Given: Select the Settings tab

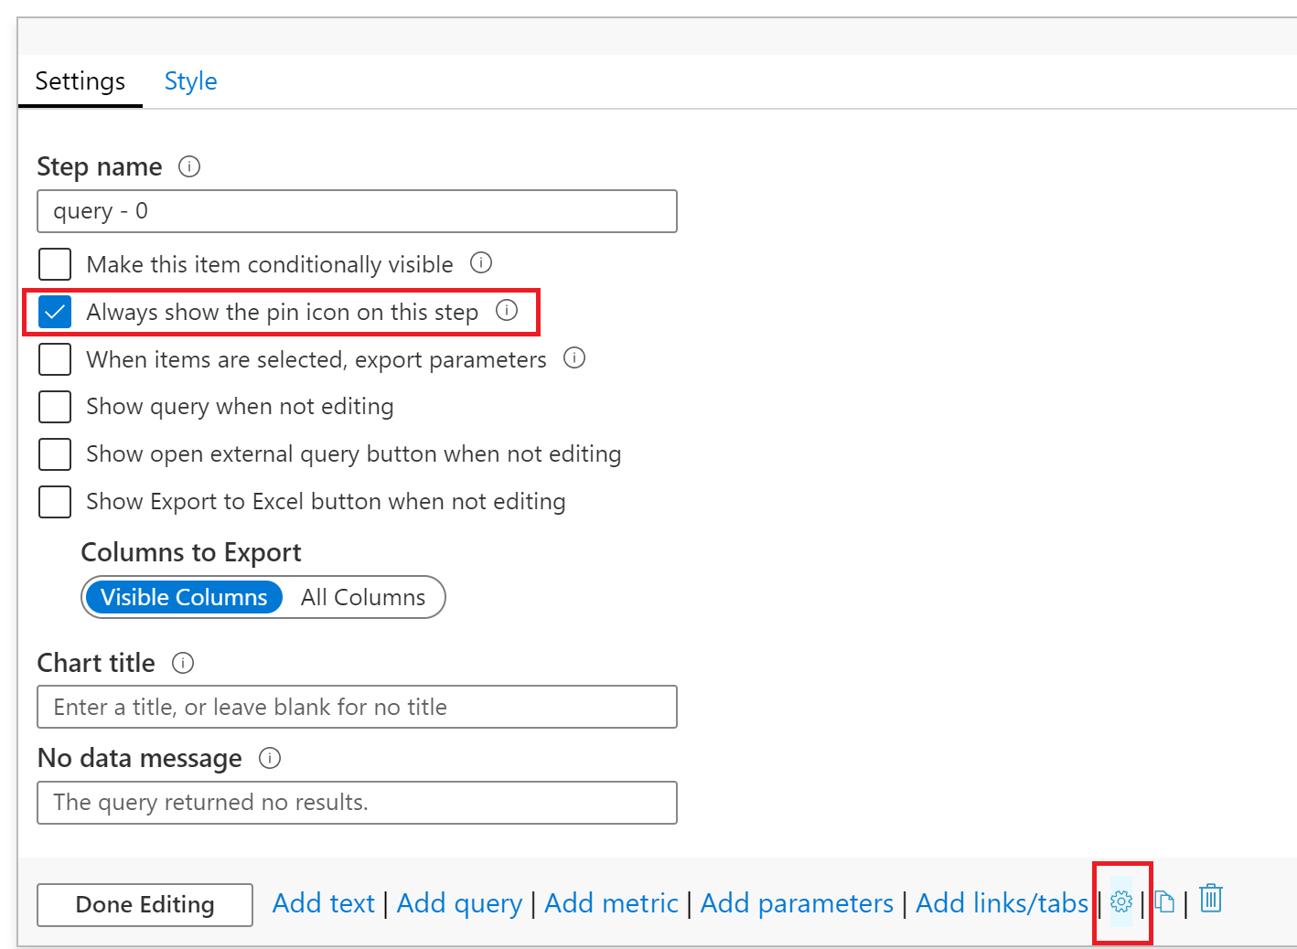Looking at the screenshot, I should [80, 81].
